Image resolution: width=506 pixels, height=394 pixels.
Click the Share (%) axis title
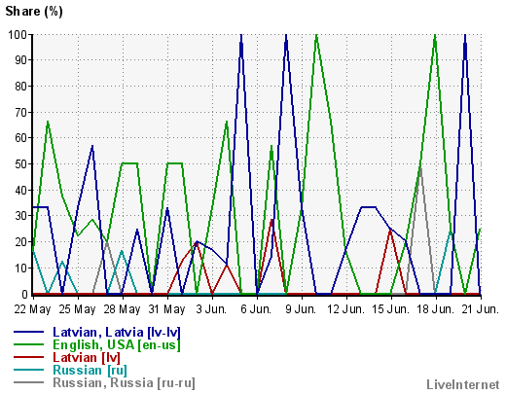(x=34, y=12)
